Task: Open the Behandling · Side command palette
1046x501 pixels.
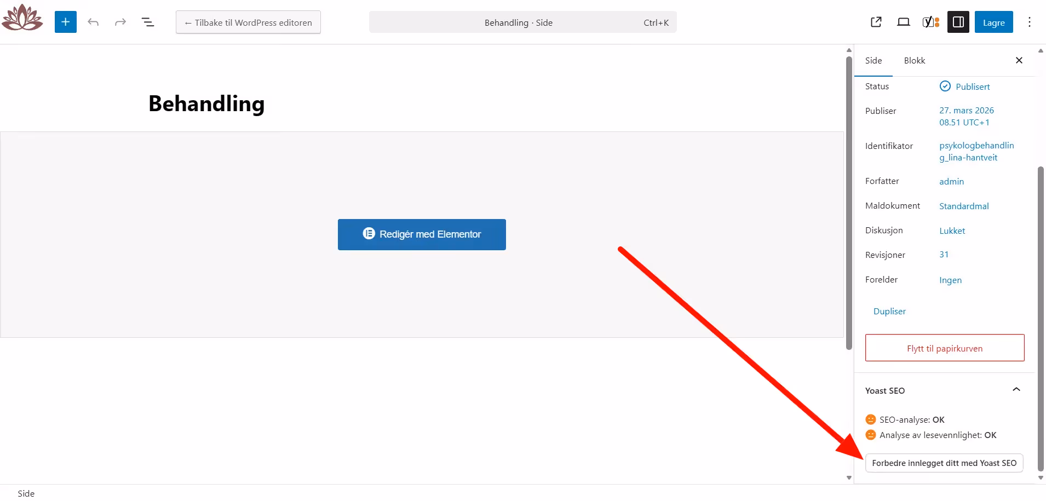Action: pyautogui.click(x=522, y=22)
